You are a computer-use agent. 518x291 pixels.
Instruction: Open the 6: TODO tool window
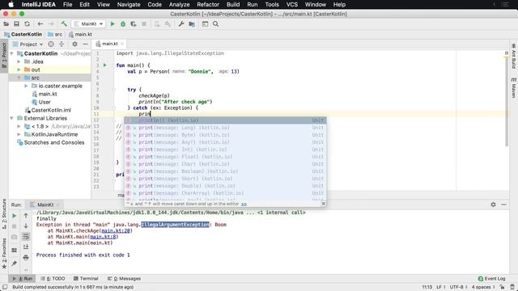point(53,278)
